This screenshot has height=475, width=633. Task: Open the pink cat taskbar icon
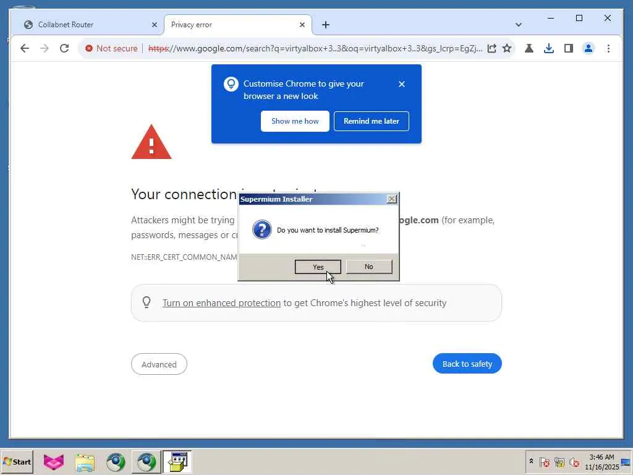click(x=53, y=461)
